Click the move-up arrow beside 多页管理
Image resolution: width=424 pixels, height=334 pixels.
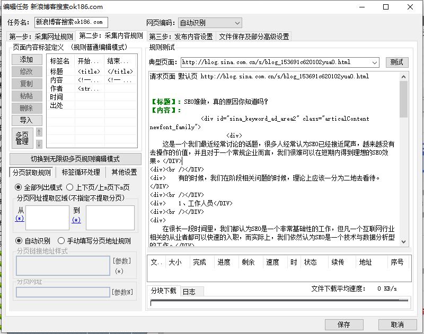39,132
